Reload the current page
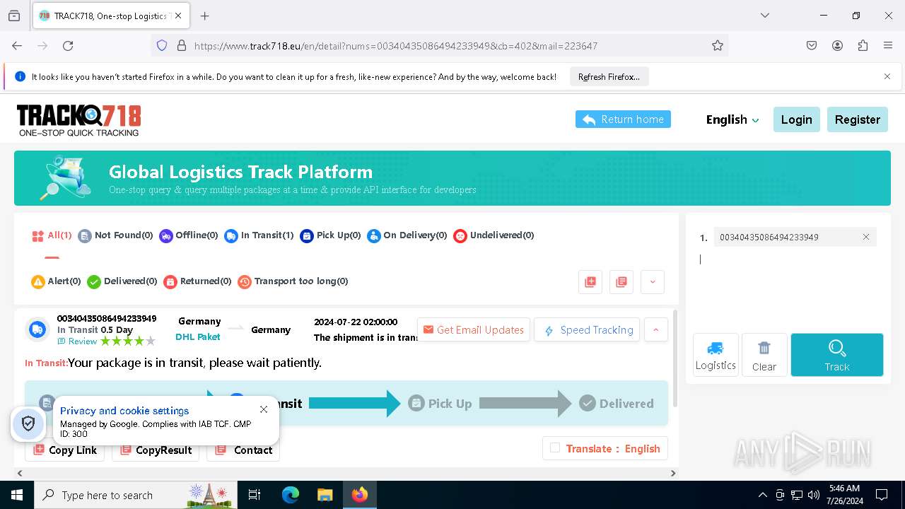This screenshot has width=905, height=509. click(x=68, y=45)
